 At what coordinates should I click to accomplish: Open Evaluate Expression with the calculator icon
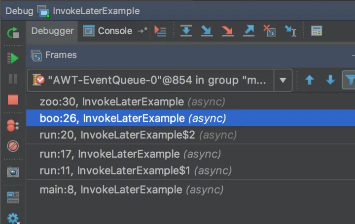(317, 31)
